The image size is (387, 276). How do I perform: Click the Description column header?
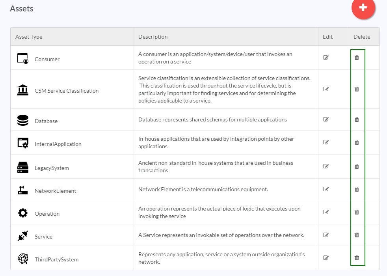pyautogui.click(x=153, y=37)
